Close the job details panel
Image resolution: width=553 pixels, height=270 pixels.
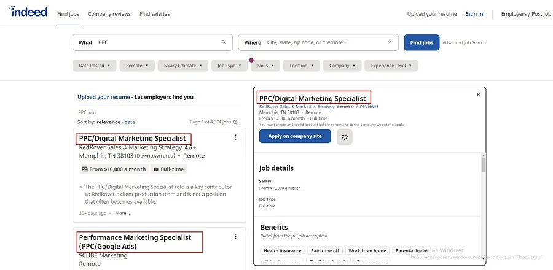(478, 94)
